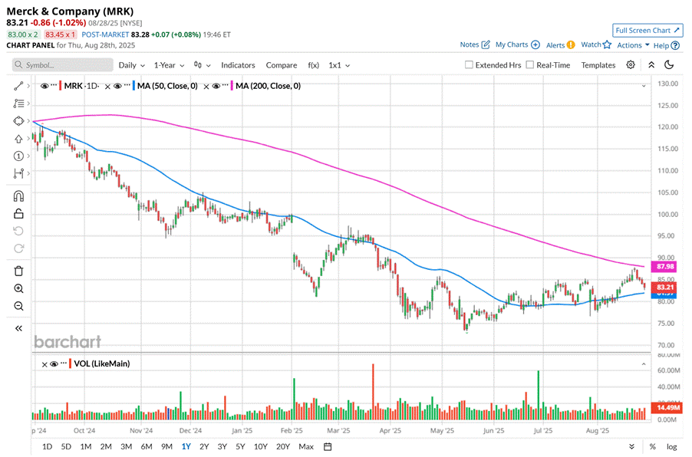The image size is (692, 457).
Task: Open the 1x1 grid layout dropdown
Action: point(339,65)
